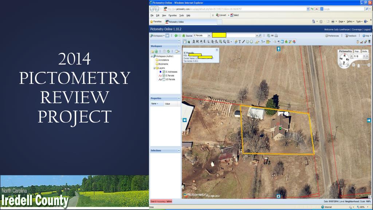373x210 pixels.
Task: Open the Workspace dropdown button
Action: pyautogui.click(x=157, y=35)
